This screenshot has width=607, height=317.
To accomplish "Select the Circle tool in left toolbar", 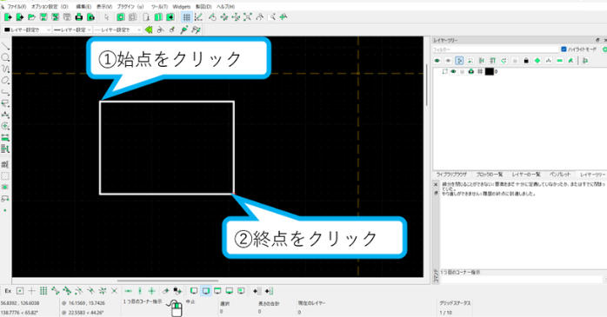I will tap(5, 57).
